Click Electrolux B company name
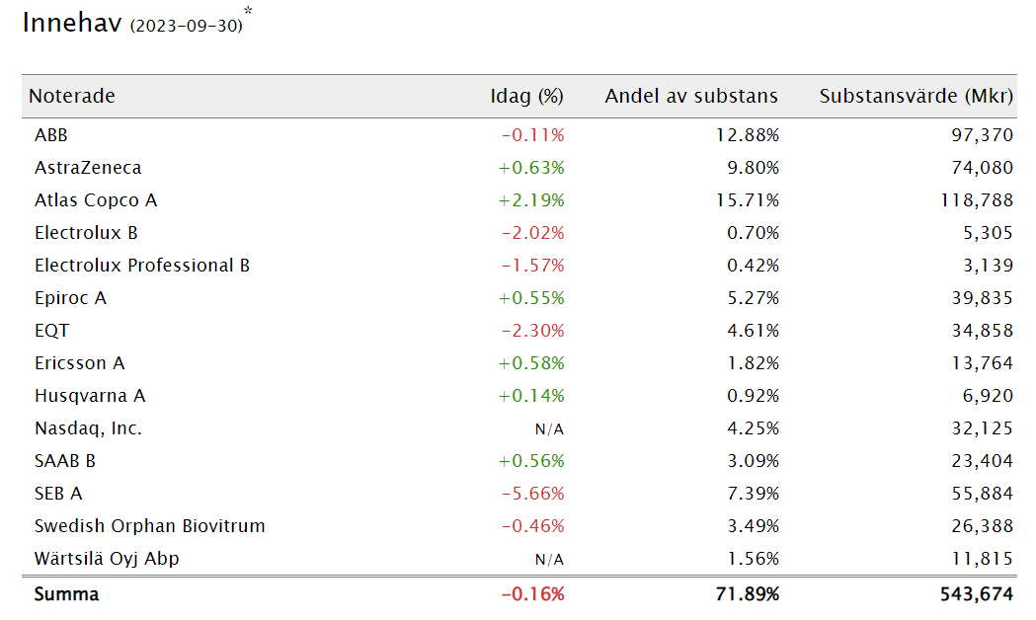 pyautogui.click(x=86, y=232)
